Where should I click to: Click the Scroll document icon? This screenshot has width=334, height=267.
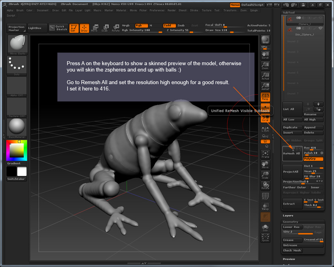265,55
